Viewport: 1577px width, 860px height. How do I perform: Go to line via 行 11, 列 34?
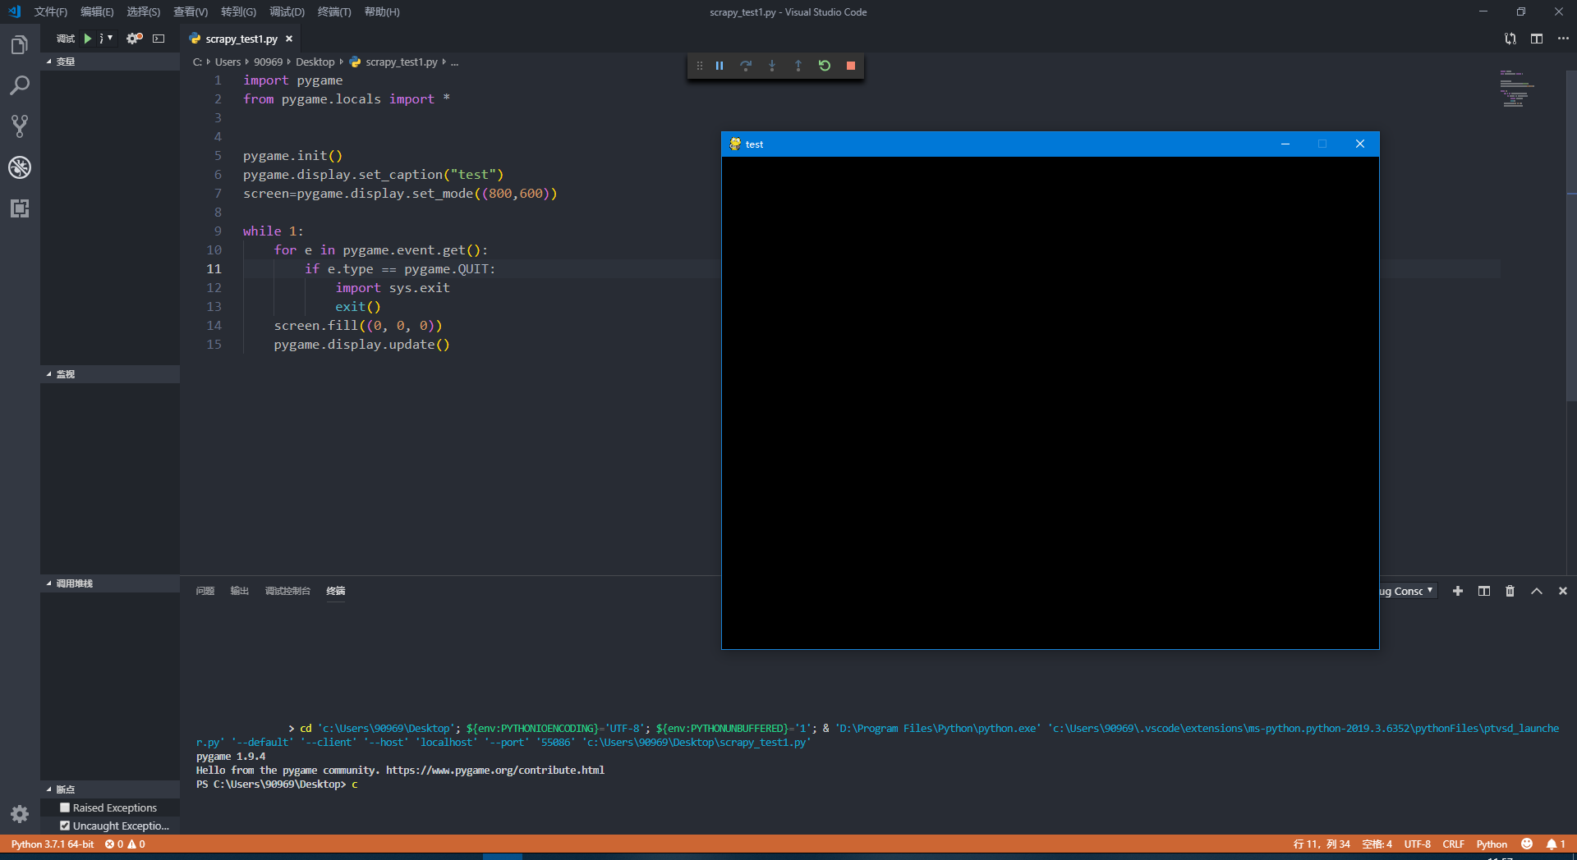1322,844
